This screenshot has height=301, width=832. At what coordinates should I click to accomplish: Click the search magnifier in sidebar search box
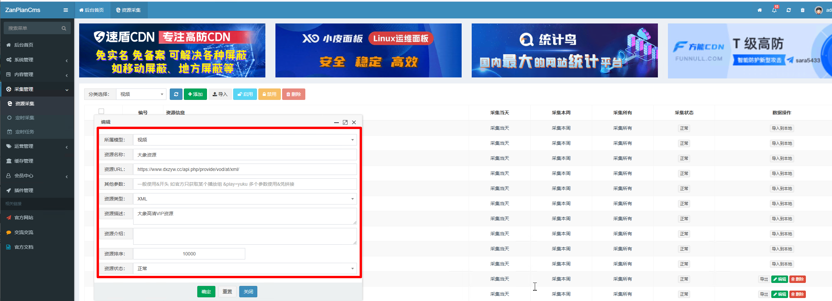point(64,28)
